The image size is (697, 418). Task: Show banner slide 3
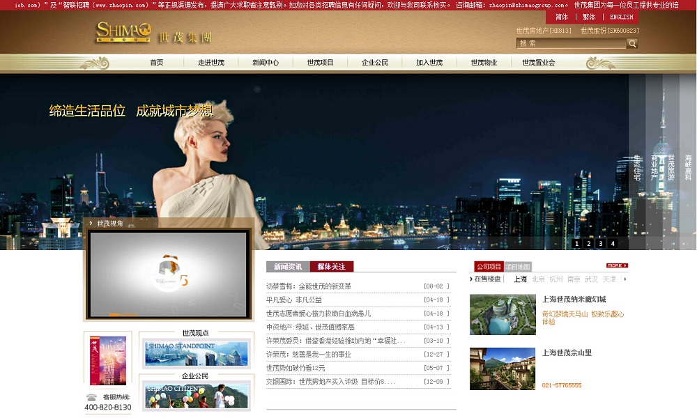(x=601, y=243)
